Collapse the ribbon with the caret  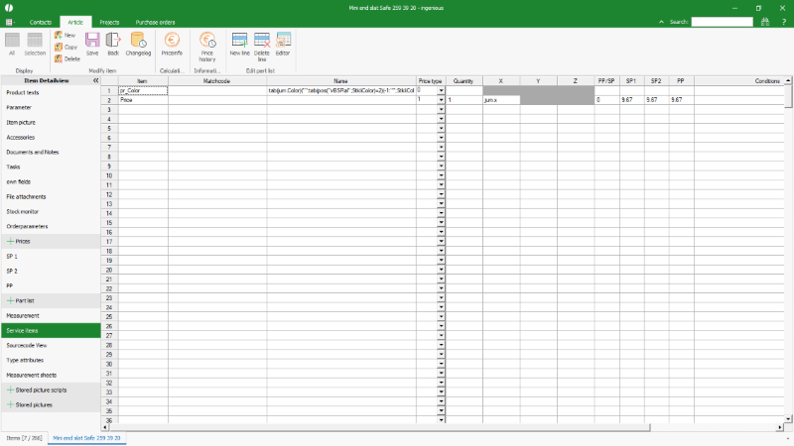pyautogui.click(x=661, y=22)
